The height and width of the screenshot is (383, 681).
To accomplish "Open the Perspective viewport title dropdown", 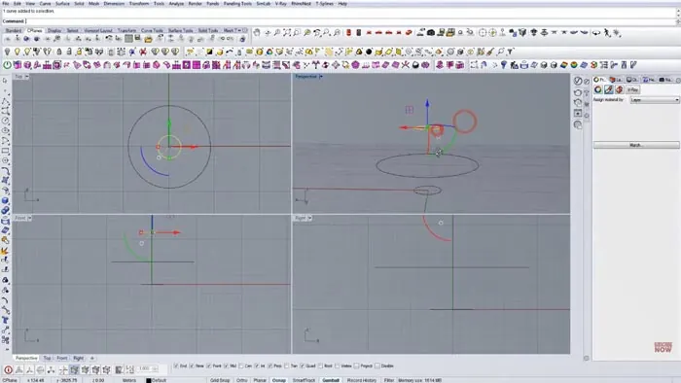I will [321, 77].
